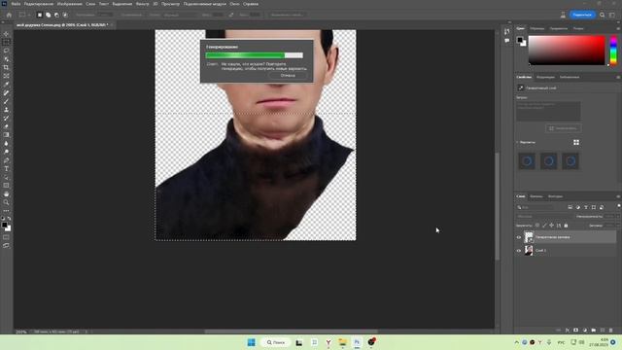
Task: Open the Layers panel options menu
Action: tap(618, 196)
